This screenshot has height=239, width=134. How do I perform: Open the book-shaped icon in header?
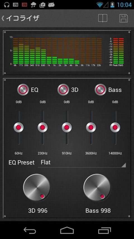pos(103,18)
